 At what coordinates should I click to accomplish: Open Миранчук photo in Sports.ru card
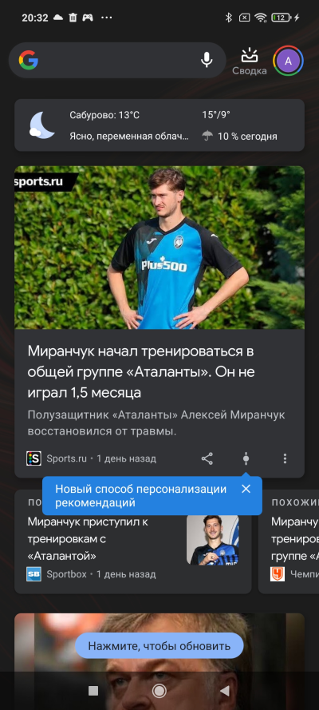coord(159,248)
